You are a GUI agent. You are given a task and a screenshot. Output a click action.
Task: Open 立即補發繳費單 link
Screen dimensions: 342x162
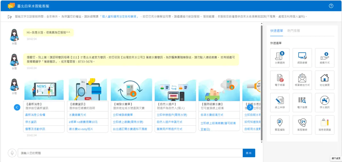click(x=123, y=115)
